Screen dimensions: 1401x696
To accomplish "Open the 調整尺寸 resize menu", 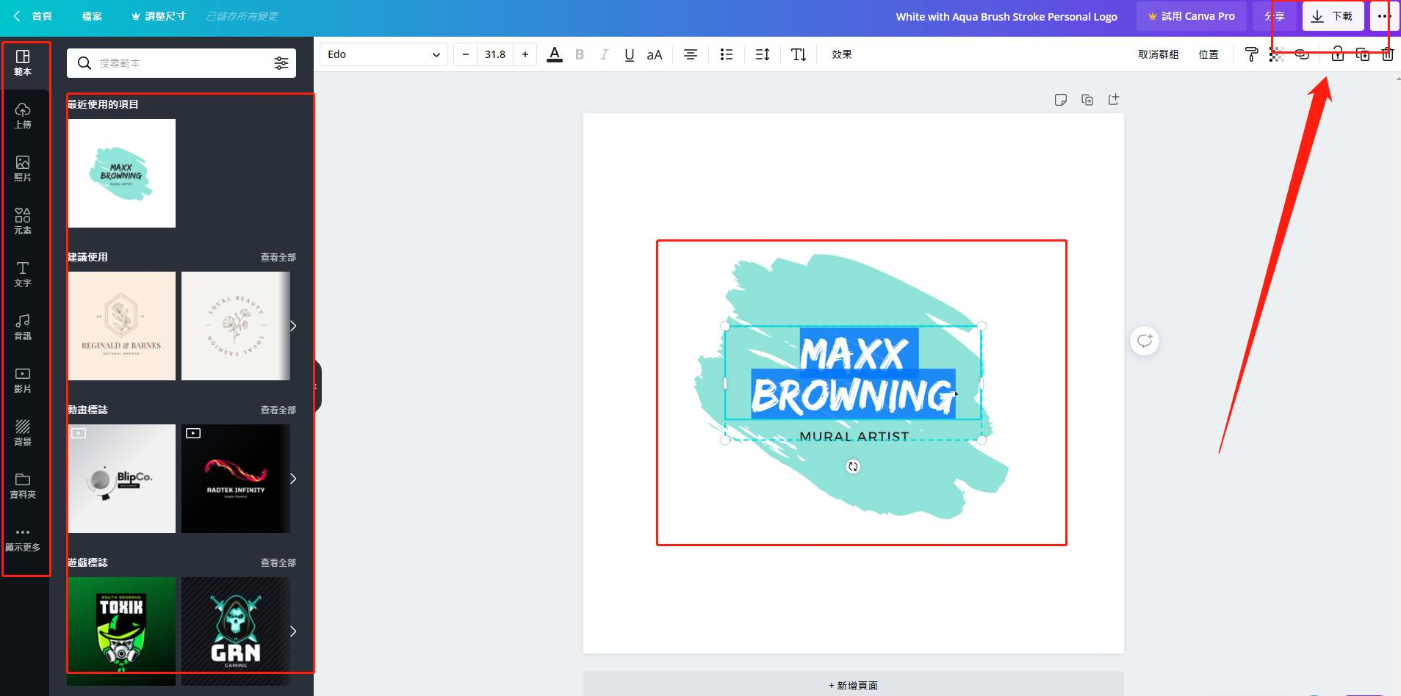I will pyautogui.click(x=158, y=16).
